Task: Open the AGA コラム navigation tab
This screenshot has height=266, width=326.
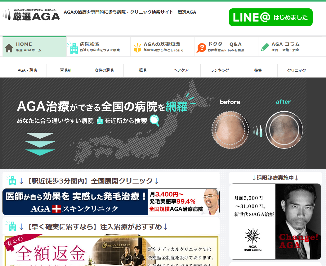Action: (x=290, y=47)
